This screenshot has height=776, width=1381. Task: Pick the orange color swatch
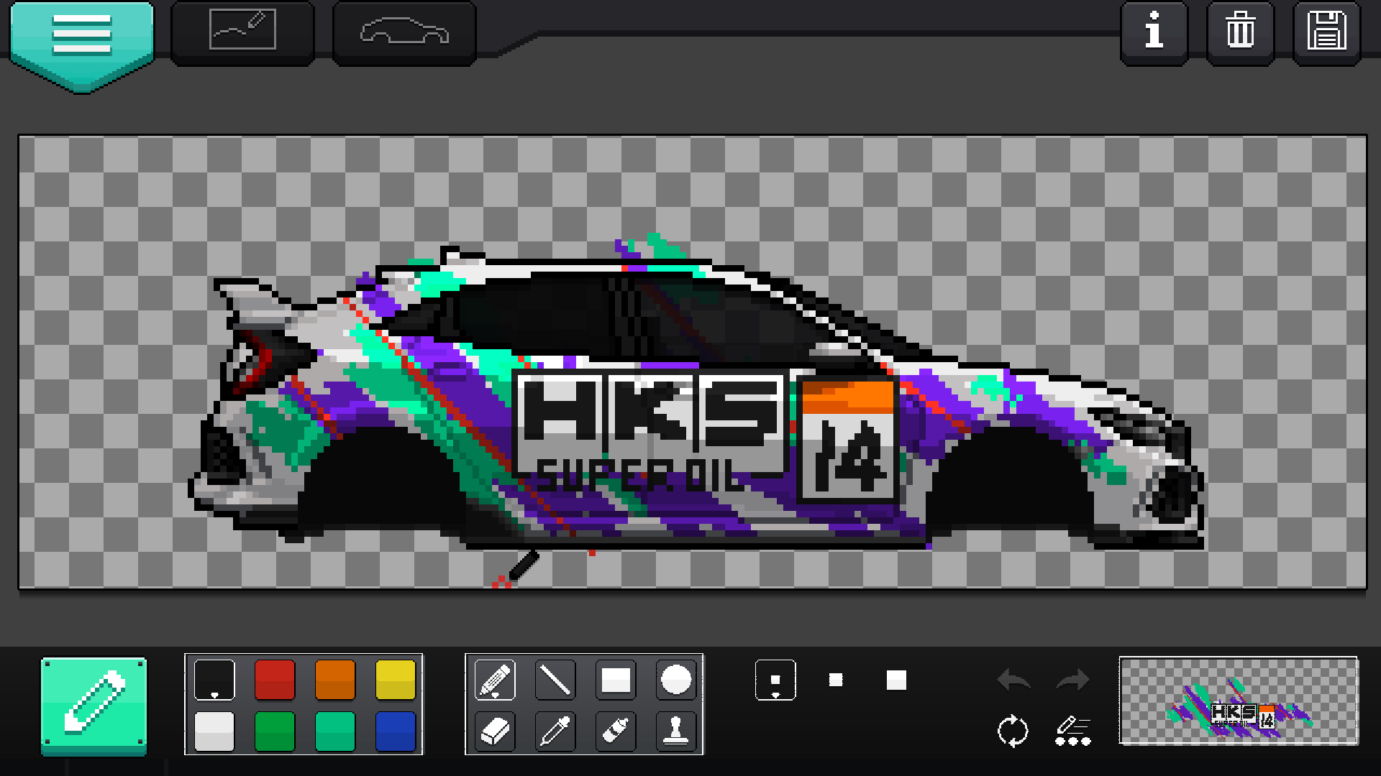click(x=335, y=680)
